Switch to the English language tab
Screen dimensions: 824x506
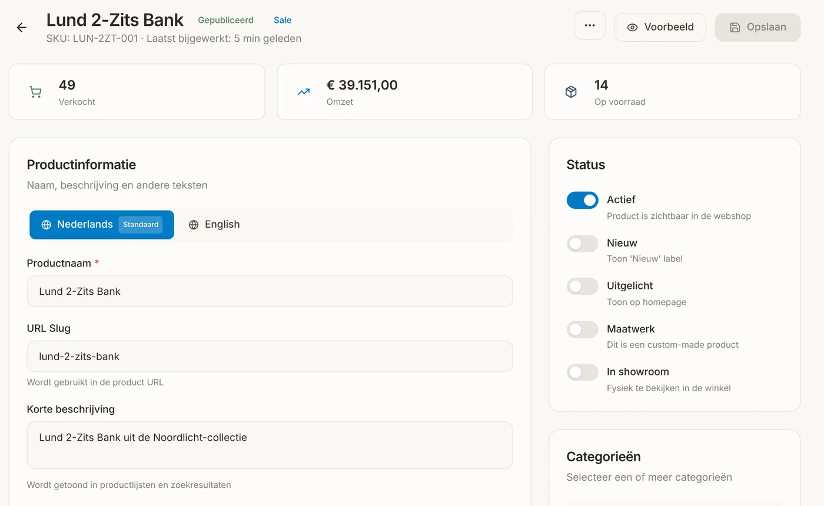pyautogui.click(x=214, y=225)
